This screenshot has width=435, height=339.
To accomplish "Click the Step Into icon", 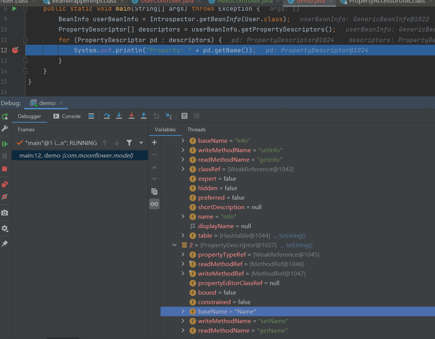I will pyautogui.click(x=119, y=116).
